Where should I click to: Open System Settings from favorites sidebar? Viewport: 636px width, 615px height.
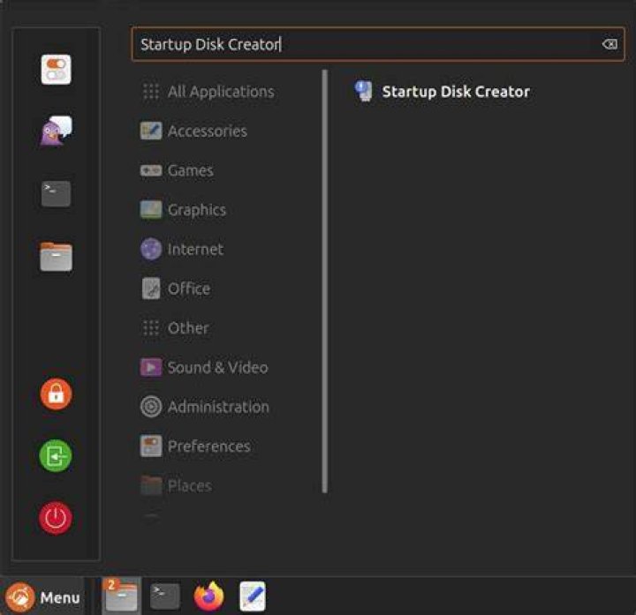point(56,70)
